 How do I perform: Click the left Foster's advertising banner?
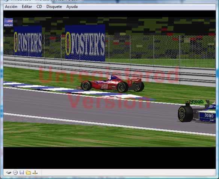[28, 41]
